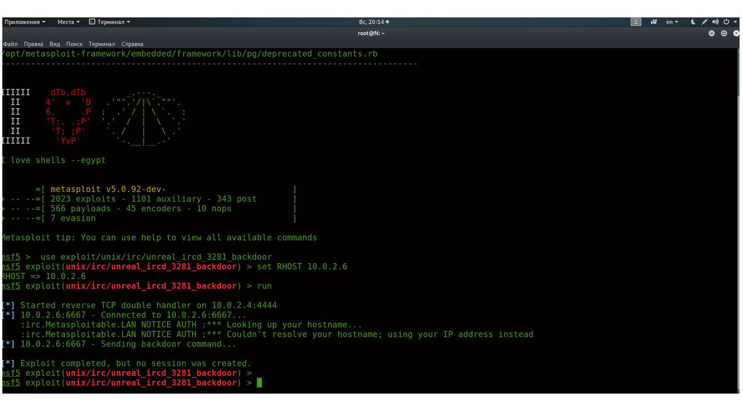Click the 'I love shells --egypt' text
The width and height of the screenshot is (743, 418).
click(54, 160)
